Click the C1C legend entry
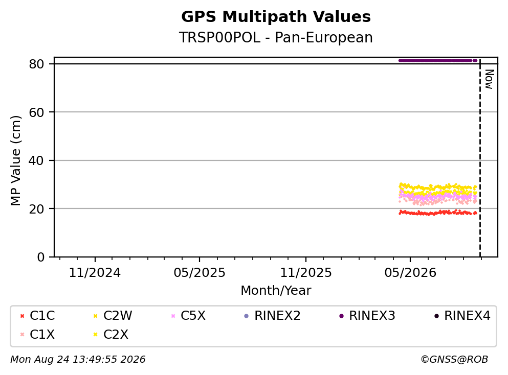Viewport: 508px width, 375px height. (37, 316)
